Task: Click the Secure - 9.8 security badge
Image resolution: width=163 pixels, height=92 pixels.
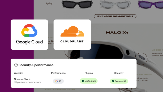Action: pos(119,81)
